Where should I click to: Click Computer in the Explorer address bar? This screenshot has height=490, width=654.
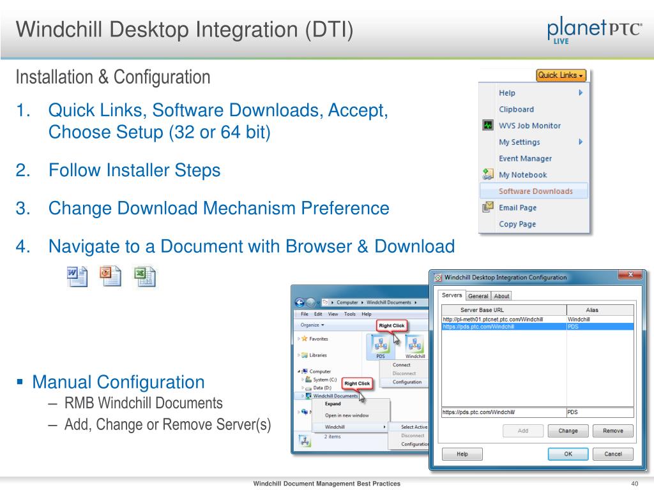[347, 302]
